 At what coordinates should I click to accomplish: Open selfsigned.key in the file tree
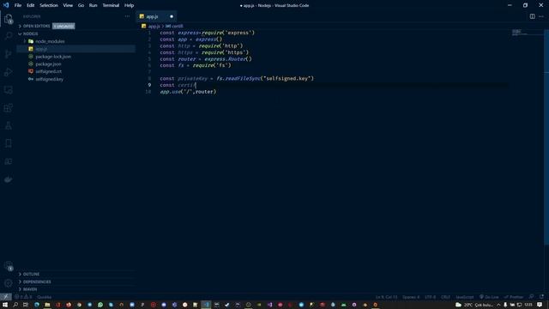[x=49, y=79]
